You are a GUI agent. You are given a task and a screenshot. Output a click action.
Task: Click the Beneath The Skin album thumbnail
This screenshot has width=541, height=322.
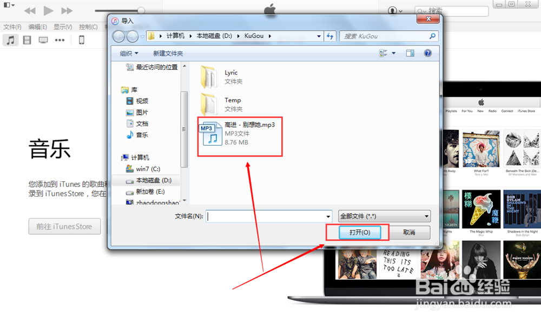pos(522,149)
